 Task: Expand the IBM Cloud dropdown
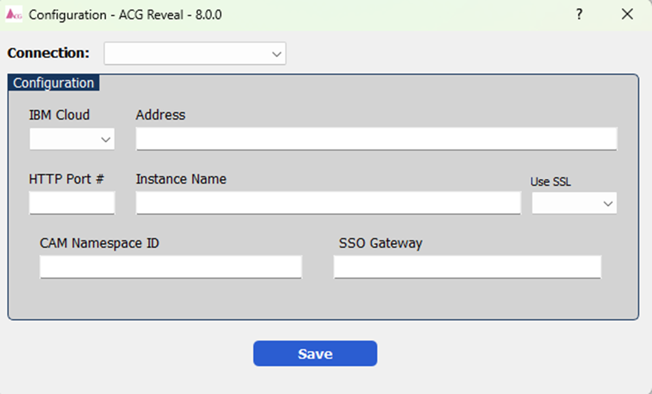[72, 139]
